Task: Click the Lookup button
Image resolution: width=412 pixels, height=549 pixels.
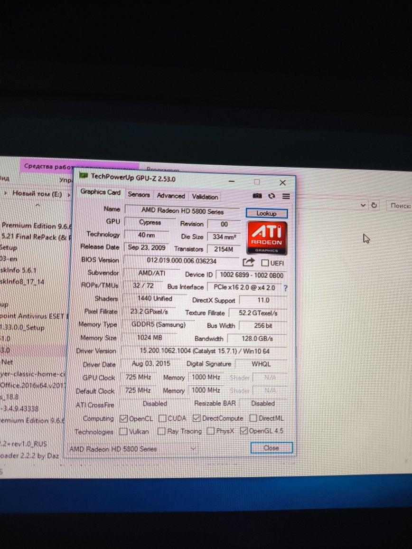Action: click(x=266, y=213)
